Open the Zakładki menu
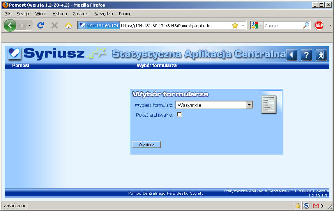This screenshot has height=211, width=334. [x=81, y=14]
